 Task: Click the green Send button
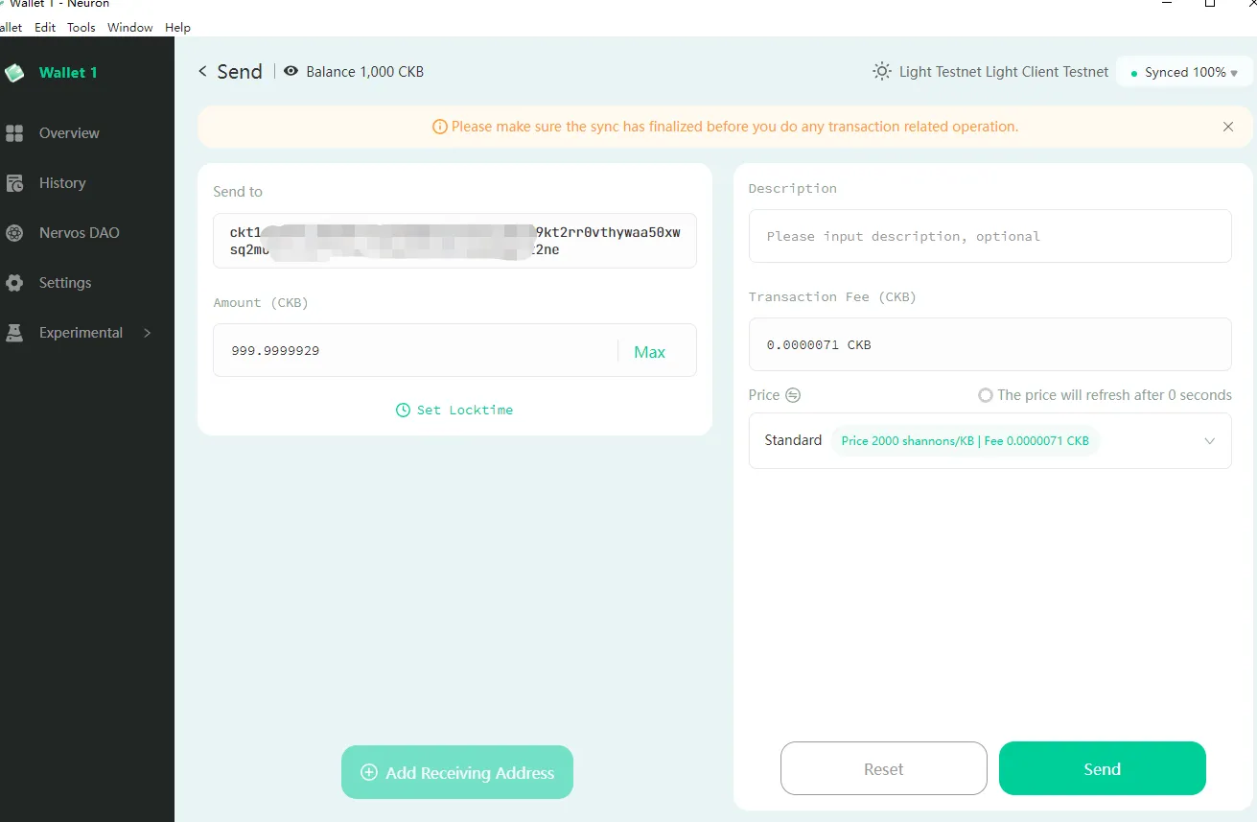point(1102,768)
